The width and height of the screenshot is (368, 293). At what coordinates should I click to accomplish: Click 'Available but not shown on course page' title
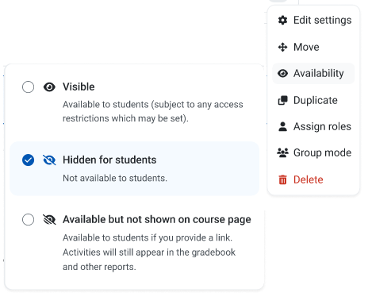[x=157, y=220]
